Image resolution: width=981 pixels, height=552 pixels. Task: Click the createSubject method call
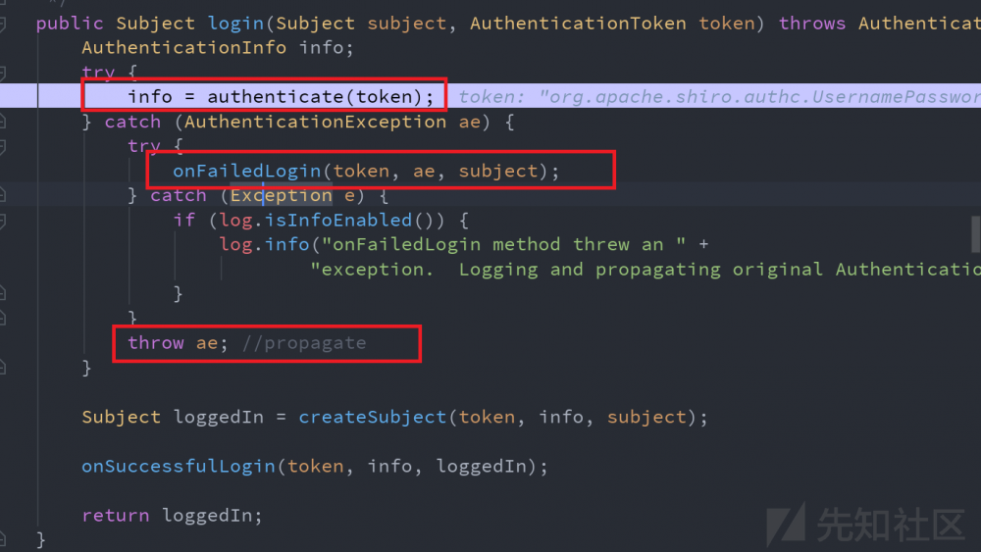(373, 417)
